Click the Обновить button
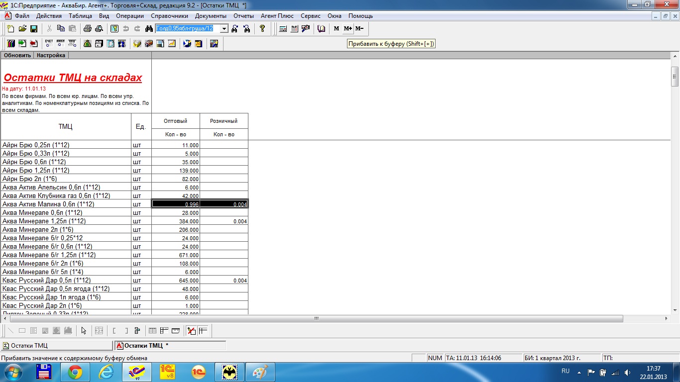The width and height of the screenshot is (680, 382). (17, 55)
